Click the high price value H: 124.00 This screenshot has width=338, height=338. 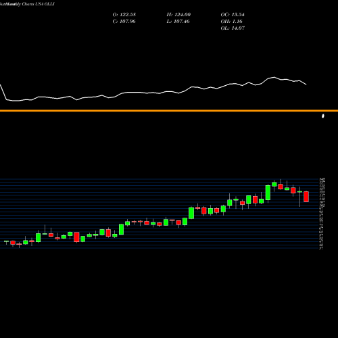178,15
